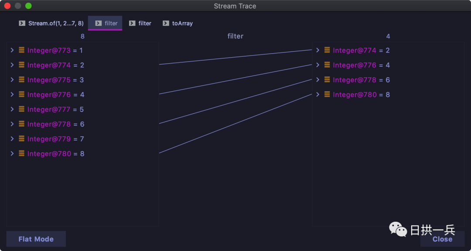Screen dimensions: 471x251
Task: Expand Integer@775 = 3 in the left list
Action: click(12, 79)
